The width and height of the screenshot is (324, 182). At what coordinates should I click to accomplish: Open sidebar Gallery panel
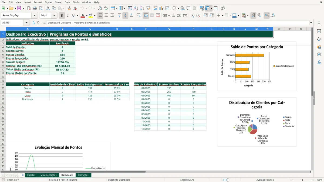click(319, 47)
